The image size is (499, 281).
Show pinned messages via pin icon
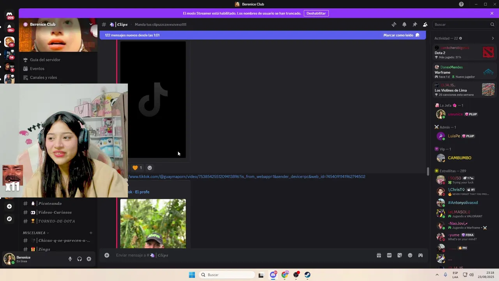click(x=415, y=24)
